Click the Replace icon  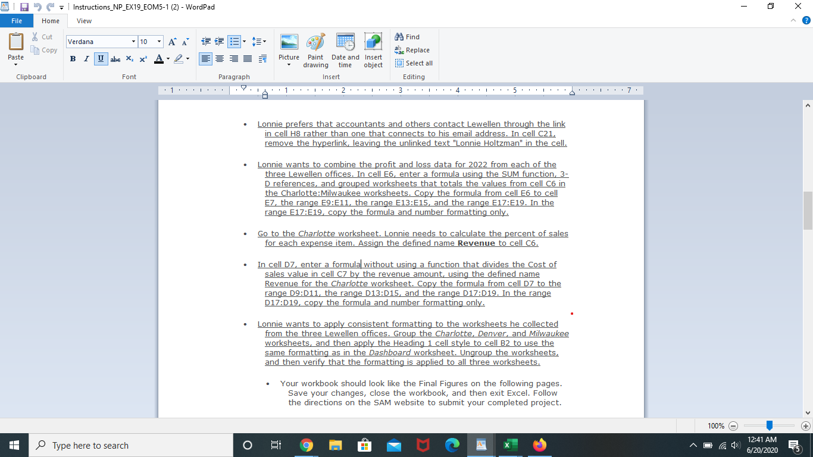tap(412, 50)
